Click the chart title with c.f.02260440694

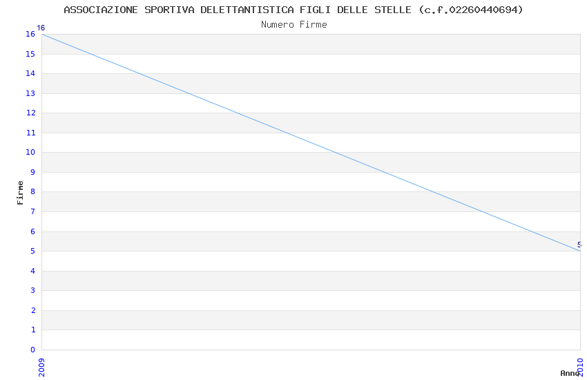click(x=293, y=10)
